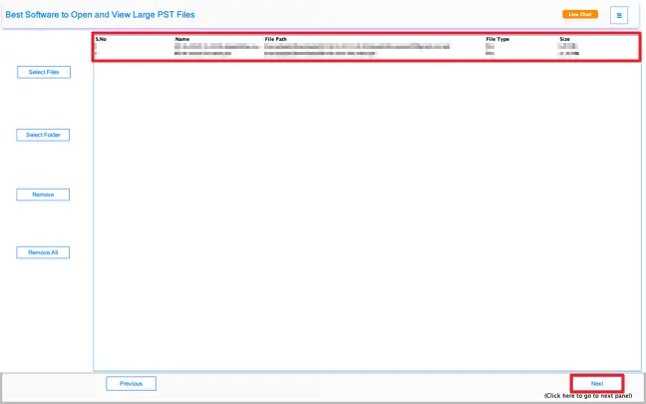Select the first file's name in list
This screenshot has height=404, width=646.
click(x=211, y=46)
